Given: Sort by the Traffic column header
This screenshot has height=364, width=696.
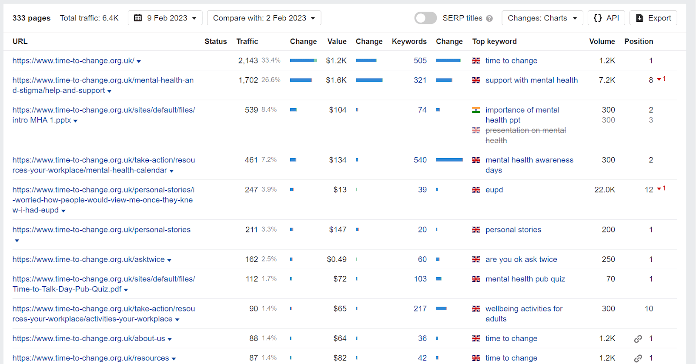Looking at the screenshot, I should [247, 41].
